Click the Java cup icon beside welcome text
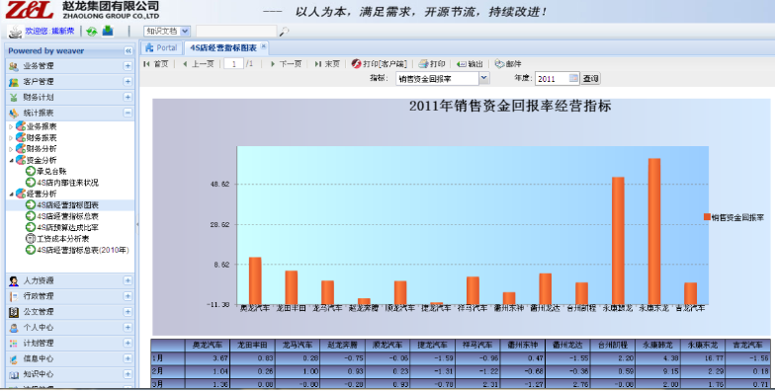Screen dimensions: 775x391 pos(16,32)
